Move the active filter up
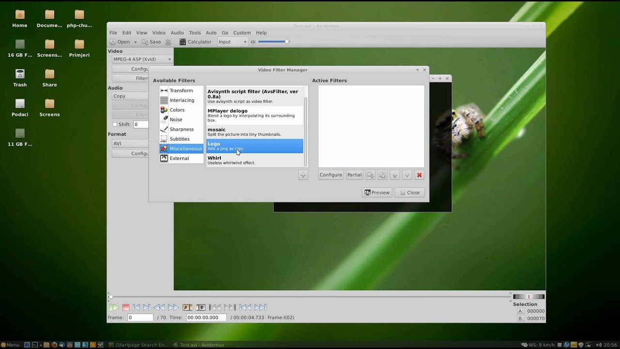Viewport: 620px width, 349px height. pyautogui.click(x=395, y=175)
